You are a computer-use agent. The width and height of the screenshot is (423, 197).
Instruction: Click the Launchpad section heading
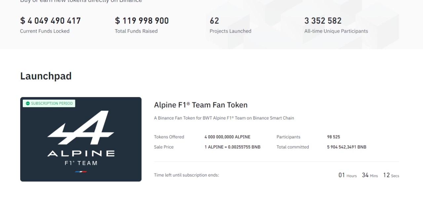click(46, 76)
